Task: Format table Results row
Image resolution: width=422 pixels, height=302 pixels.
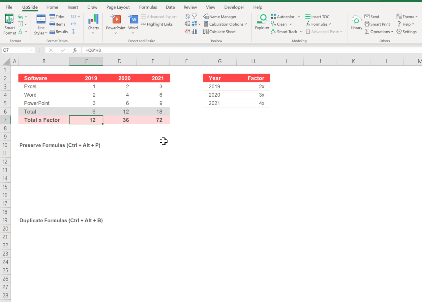Action: 59,32
